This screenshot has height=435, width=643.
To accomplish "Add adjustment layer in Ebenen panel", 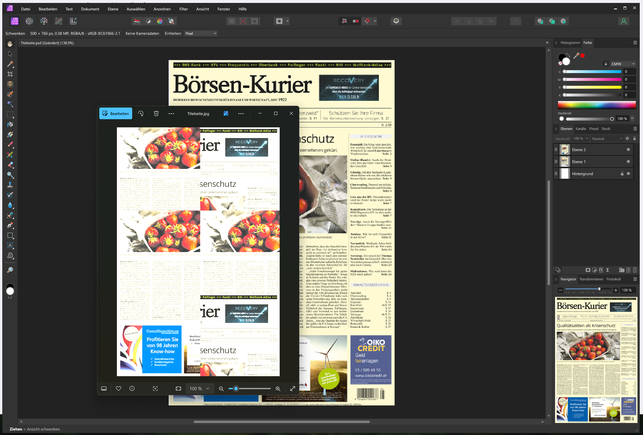I will 594,270.
